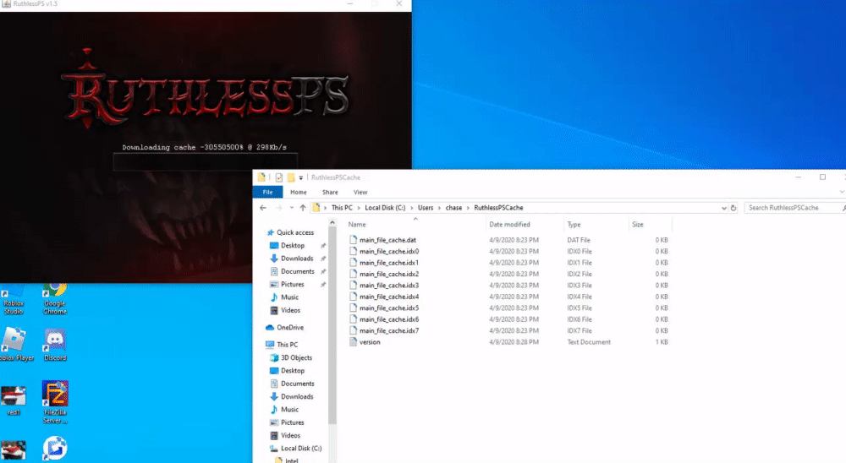The height and width of the screenshot is (463, 846).
Task: Open Videos under Quick access
Action: click(x=290, y=310)
